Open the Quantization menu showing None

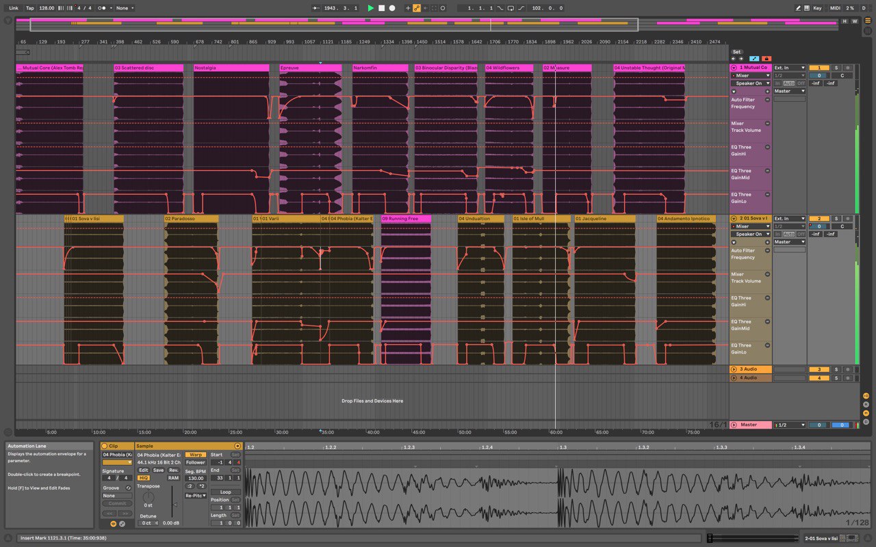coord(125,8)
